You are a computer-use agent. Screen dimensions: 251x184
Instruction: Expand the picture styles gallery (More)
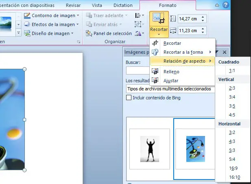pyautogui.click(x=18, y=33)
